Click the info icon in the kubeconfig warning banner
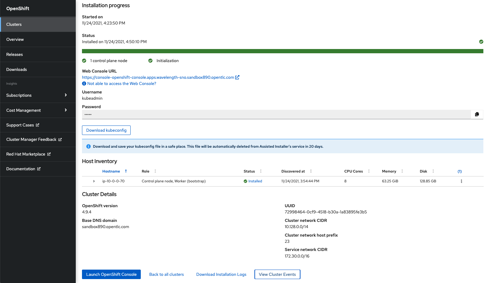The image size is (485, 283). 89,146
